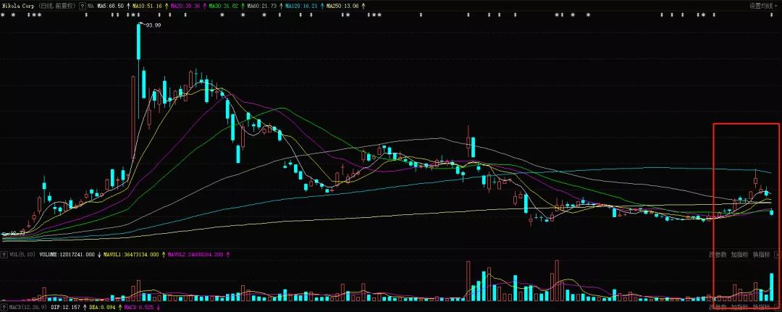
Task: Click the MA5 value label
Action: coord(111,6)
